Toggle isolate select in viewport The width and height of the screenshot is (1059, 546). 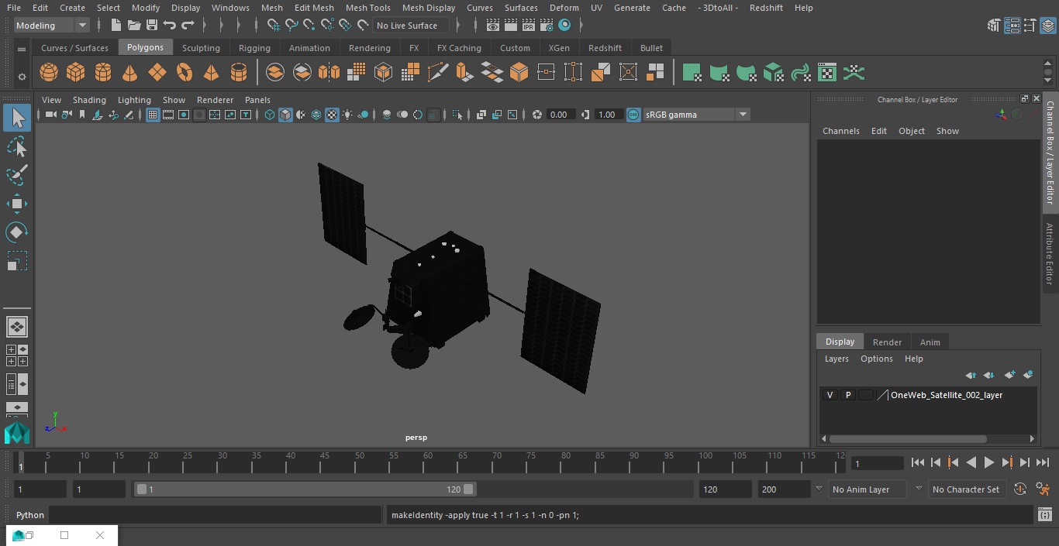(457, 115)
